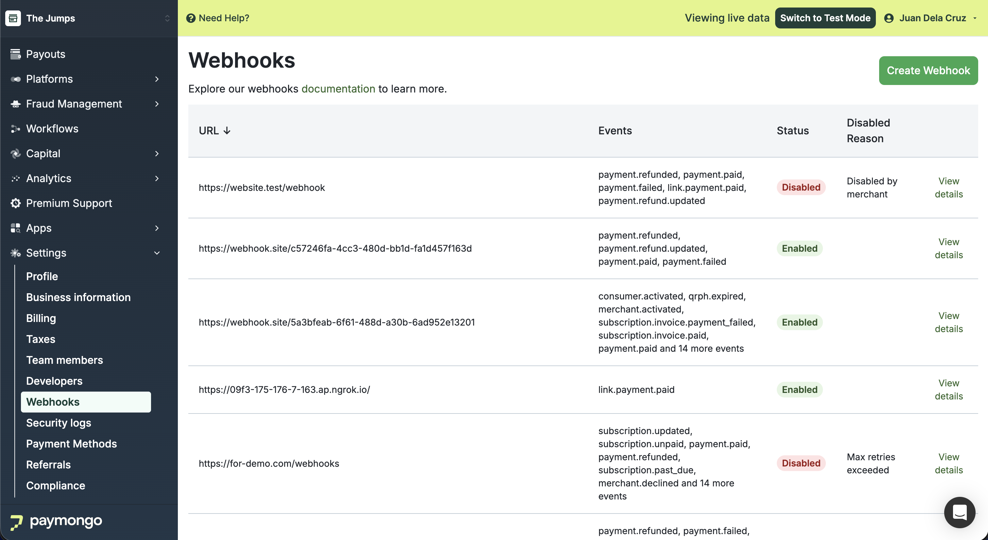The image size is (988, 540).
Task: Open The Jumps account switcher dropdown
Action: coord(167,18)
